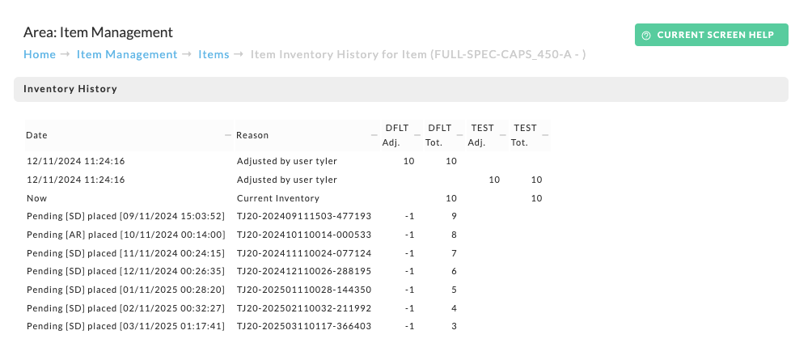Sort table by Date column
The width and height of the screenshot is (812, 360).
(36, 135)
